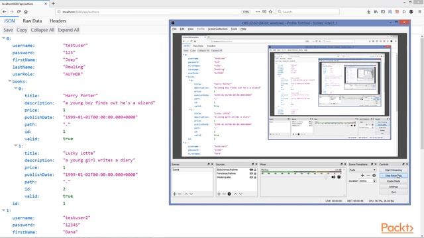Open OBS Help menu
The width and height of the screenshot is (424, 238).
click(x=243, y=29)
